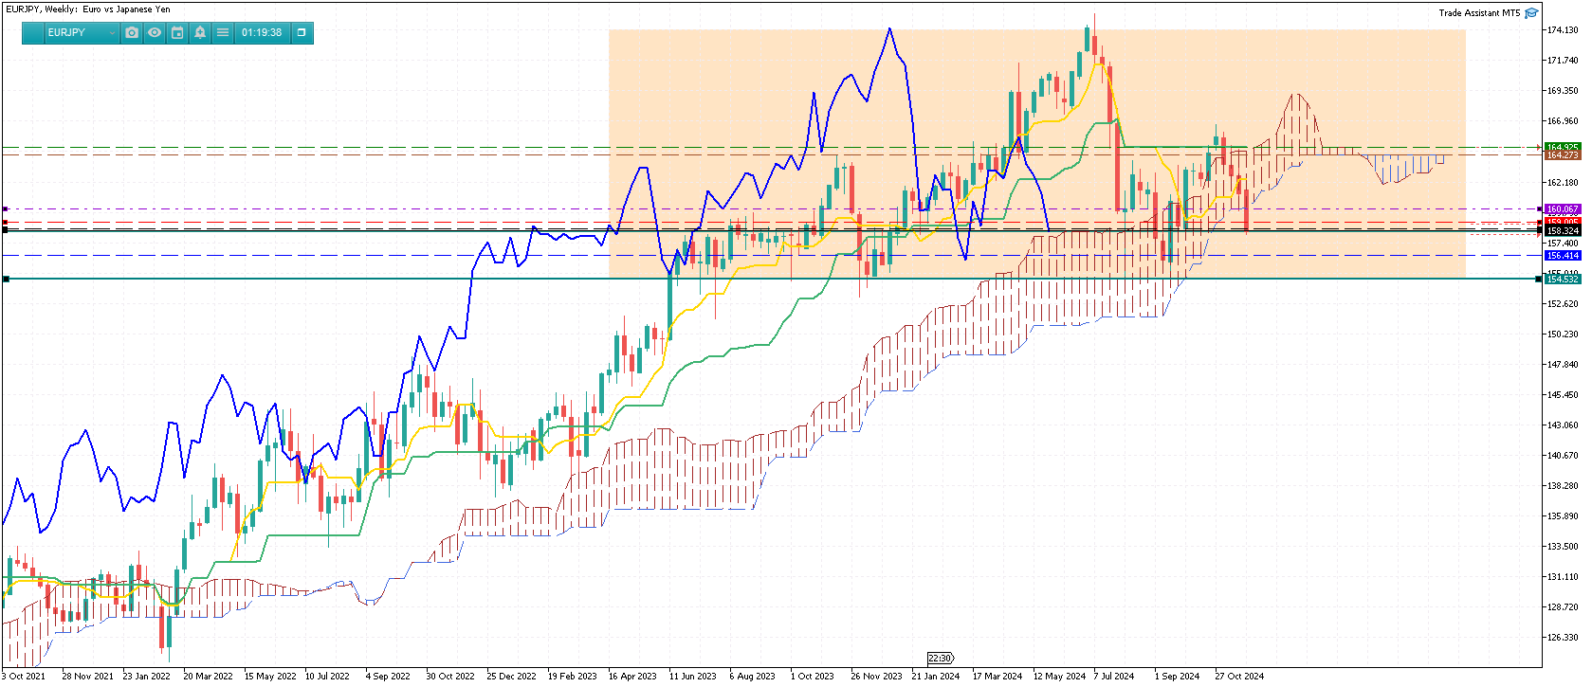Click the 28 Nov 2021 date label

87,677
